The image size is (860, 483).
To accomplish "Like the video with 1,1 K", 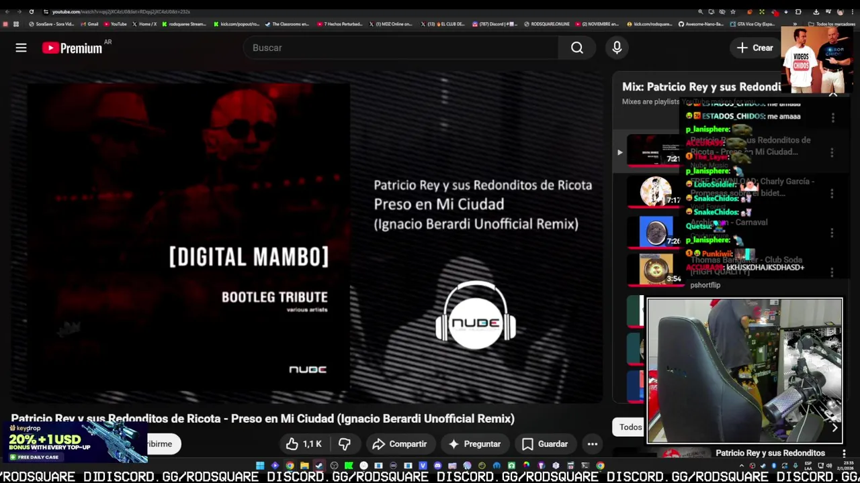I will [x=304, y=444].
